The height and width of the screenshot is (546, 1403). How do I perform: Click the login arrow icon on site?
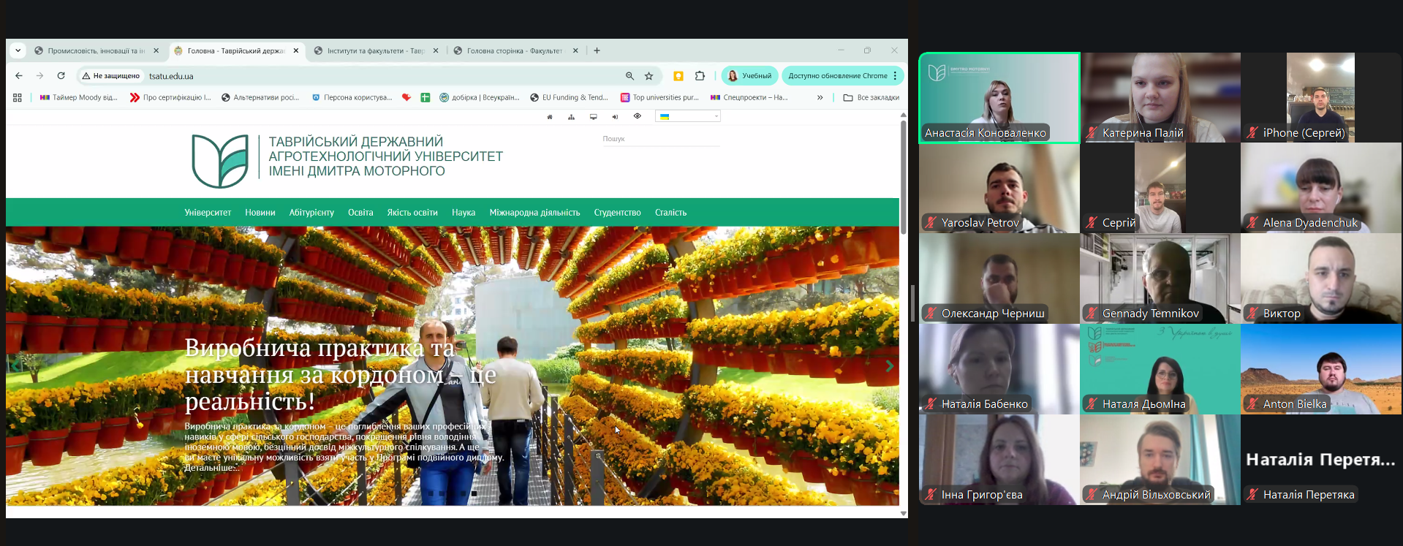coord(615,117)
